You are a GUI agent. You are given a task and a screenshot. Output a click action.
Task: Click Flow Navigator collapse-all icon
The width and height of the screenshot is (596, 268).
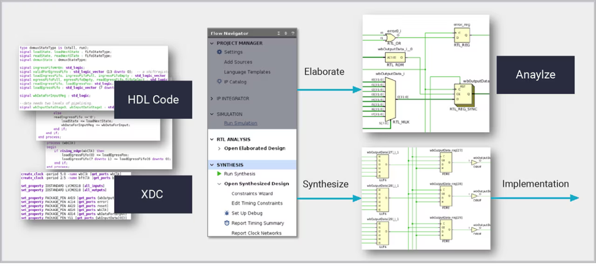279,33
